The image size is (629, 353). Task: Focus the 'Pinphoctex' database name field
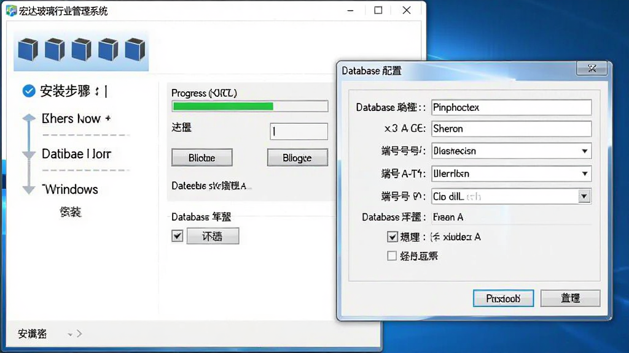(512, 107)
